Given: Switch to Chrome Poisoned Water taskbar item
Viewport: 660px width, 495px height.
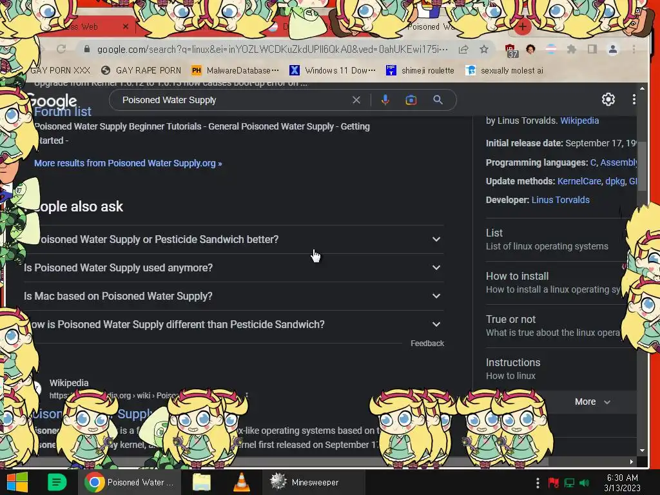Looking at the screenshot, I should coord(130,482).
